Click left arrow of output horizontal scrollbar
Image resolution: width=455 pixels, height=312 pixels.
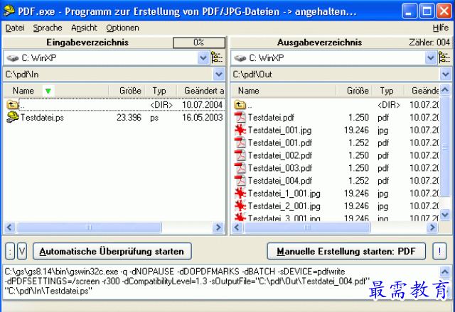[237, 228]
